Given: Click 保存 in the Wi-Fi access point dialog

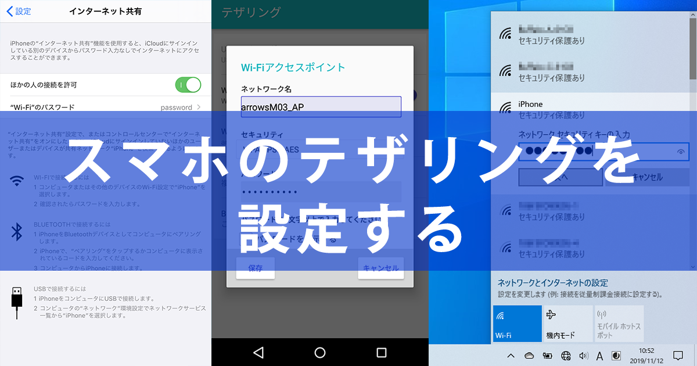Looking at the screenshot, I should 256,268.
